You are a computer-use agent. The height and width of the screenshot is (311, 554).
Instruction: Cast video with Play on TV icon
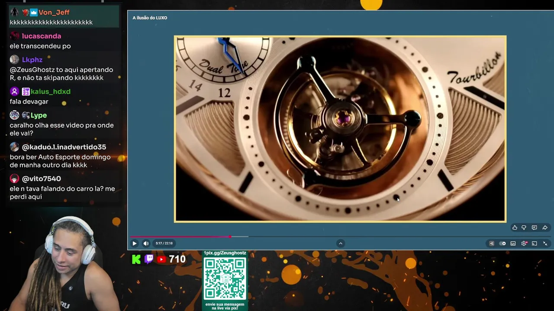535,244
